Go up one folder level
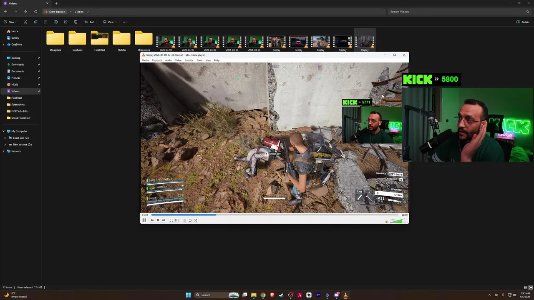Image resolution: width=534 pixels, height=300 pixels. [x=25, y=12]
